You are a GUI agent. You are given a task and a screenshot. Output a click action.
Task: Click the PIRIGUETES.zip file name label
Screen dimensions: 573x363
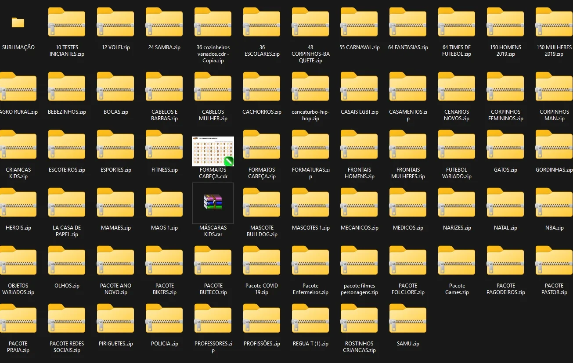[x=115, y=344]
